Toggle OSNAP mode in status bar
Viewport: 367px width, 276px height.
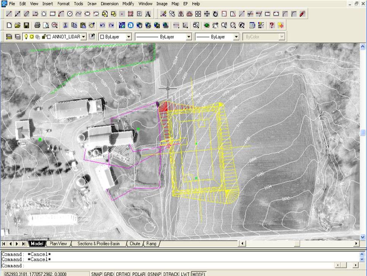154,274
